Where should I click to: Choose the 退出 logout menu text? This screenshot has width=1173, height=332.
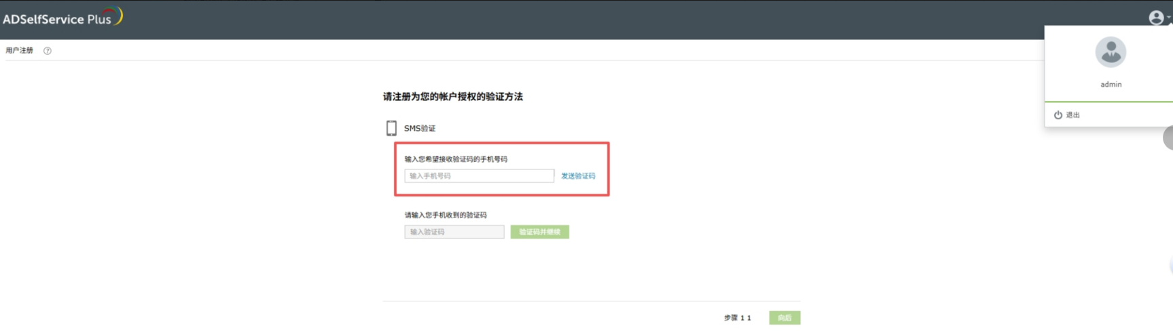[x=1073, y=115]
